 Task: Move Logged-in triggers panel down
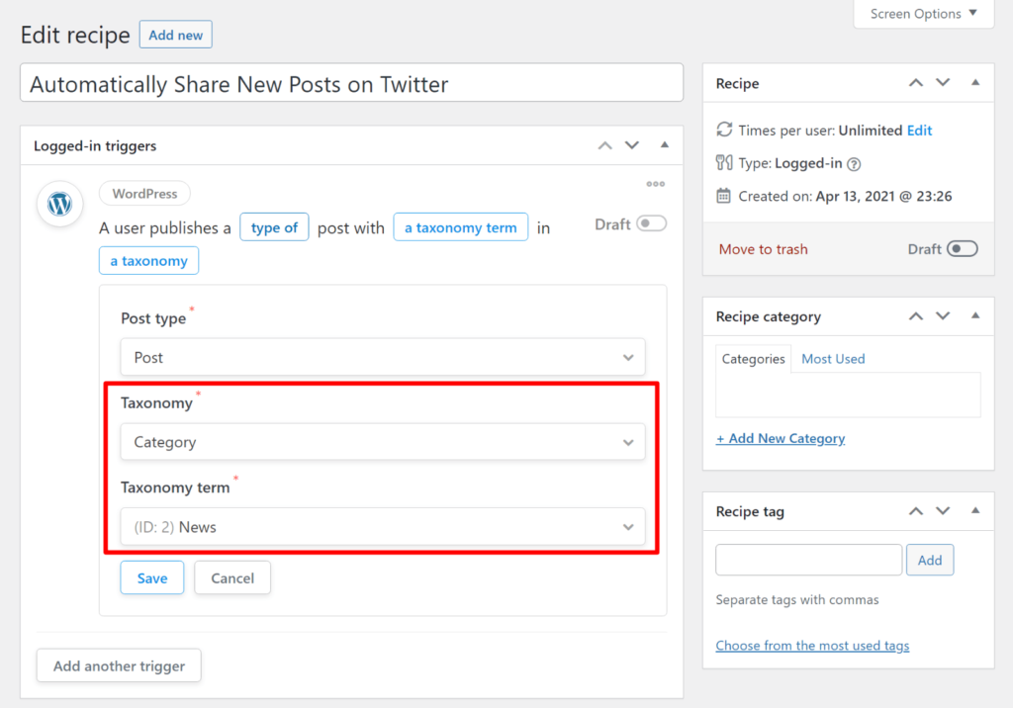pyautogui.click(x=632, y=145)
